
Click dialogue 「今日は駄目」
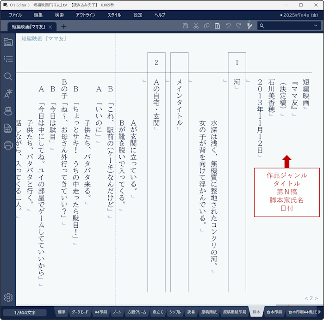[53, 123]
